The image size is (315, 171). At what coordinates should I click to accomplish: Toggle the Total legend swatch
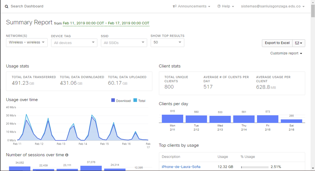(x=135, y=100)
